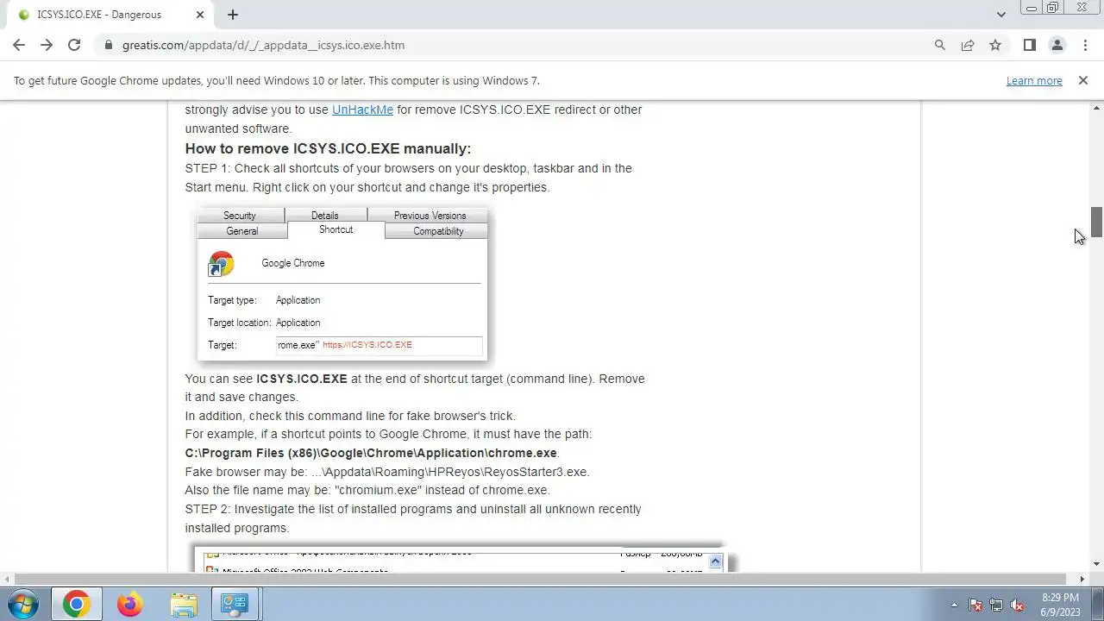This screenshot has height=621, width=1104.
Task: Click the zoom magnifier icon in address bar
Action: tap(940, 45)
